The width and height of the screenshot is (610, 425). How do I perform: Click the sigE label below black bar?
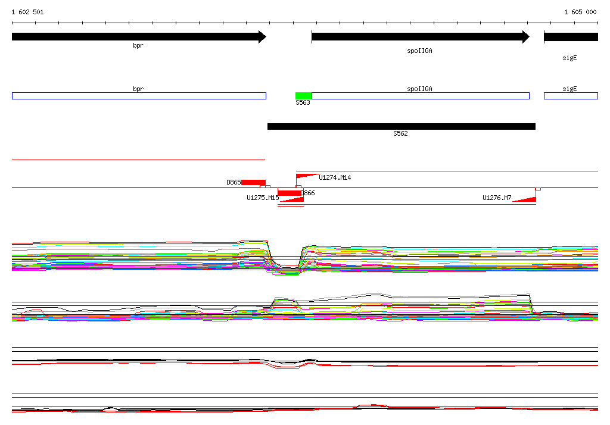[x=569, y=58]
